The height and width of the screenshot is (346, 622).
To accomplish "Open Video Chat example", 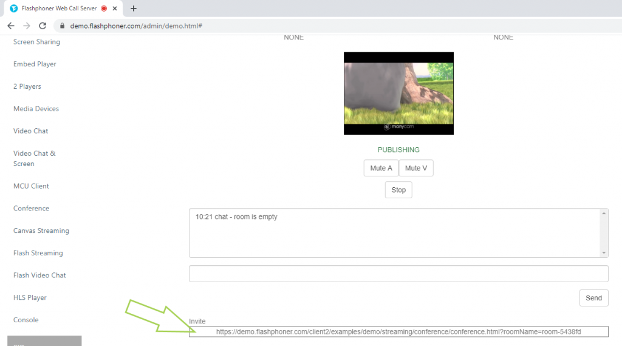I will click(30, 131).
